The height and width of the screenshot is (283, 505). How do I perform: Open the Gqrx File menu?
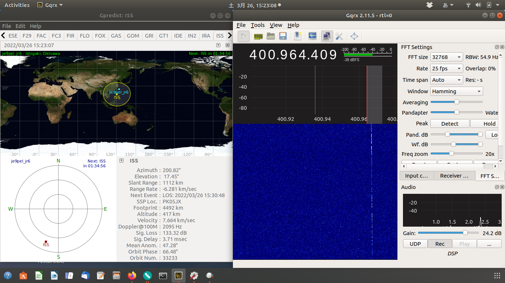click(241, 25)
